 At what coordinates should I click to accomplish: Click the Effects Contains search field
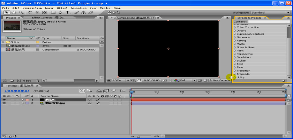pos(269,22)
